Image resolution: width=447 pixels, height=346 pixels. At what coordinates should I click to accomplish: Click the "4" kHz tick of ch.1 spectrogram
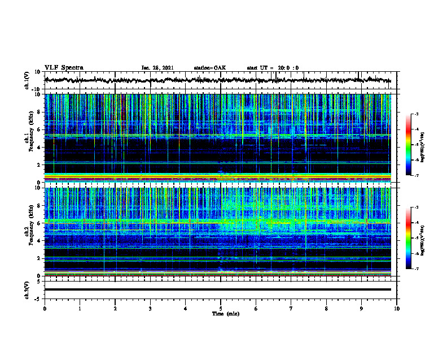(x=39, y=148)
